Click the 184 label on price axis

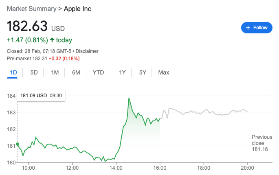(x=11, y=96)
